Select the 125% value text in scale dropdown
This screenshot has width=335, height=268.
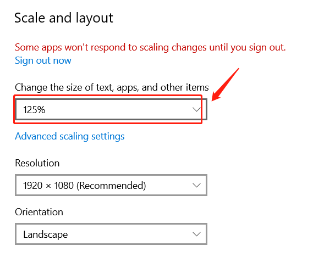click(x=34, y=110)
